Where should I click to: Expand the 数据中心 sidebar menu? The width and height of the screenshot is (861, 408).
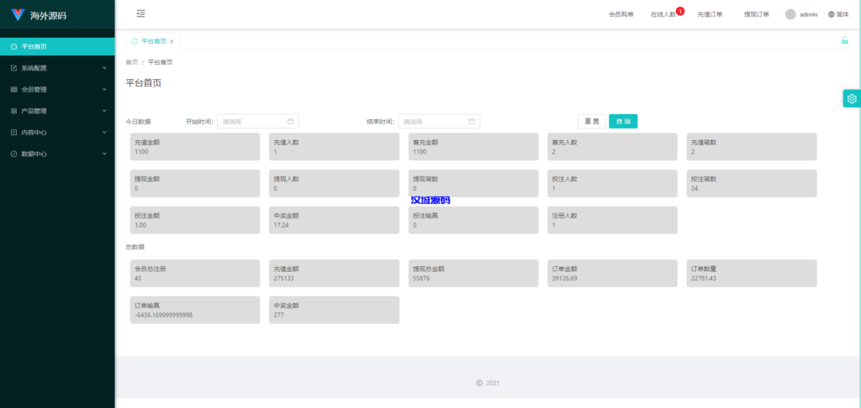57,154
